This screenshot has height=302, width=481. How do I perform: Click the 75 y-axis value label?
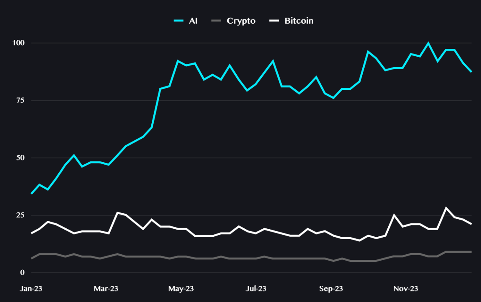pos(20,100)
